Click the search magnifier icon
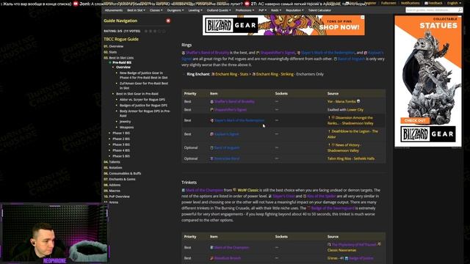470x264 pixels. click(460, 10)
